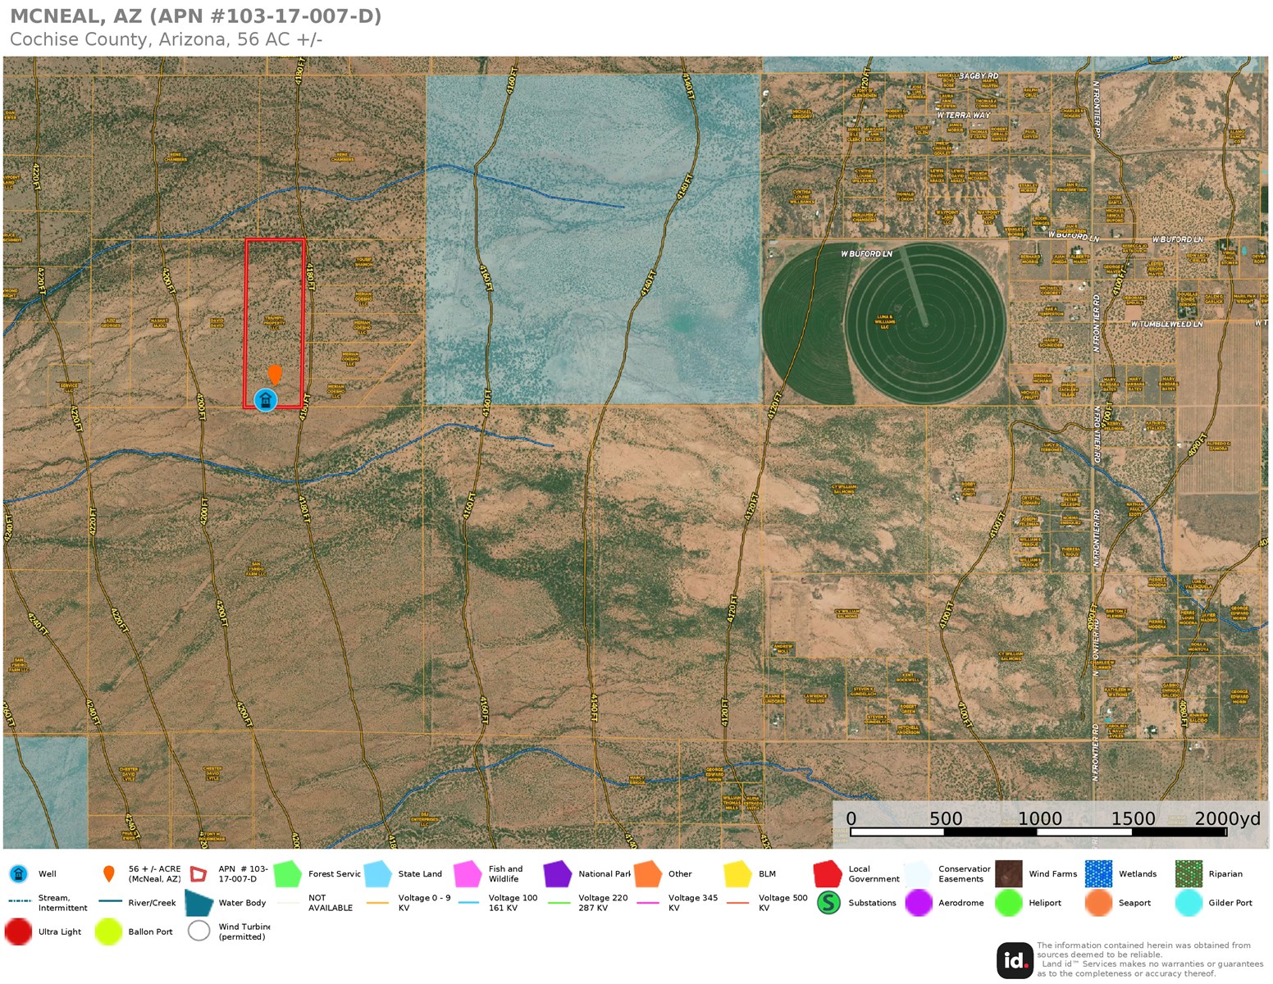Click the BAGBY RD road label
This screenshot has width=1273, height=984.
click(x=979, y=76)
